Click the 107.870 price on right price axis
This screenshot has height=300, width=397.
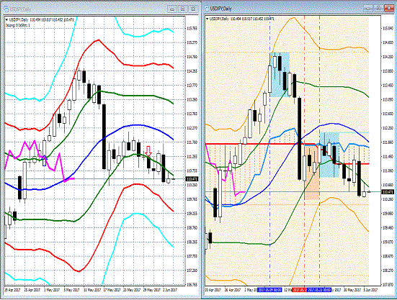click(388, 285)
